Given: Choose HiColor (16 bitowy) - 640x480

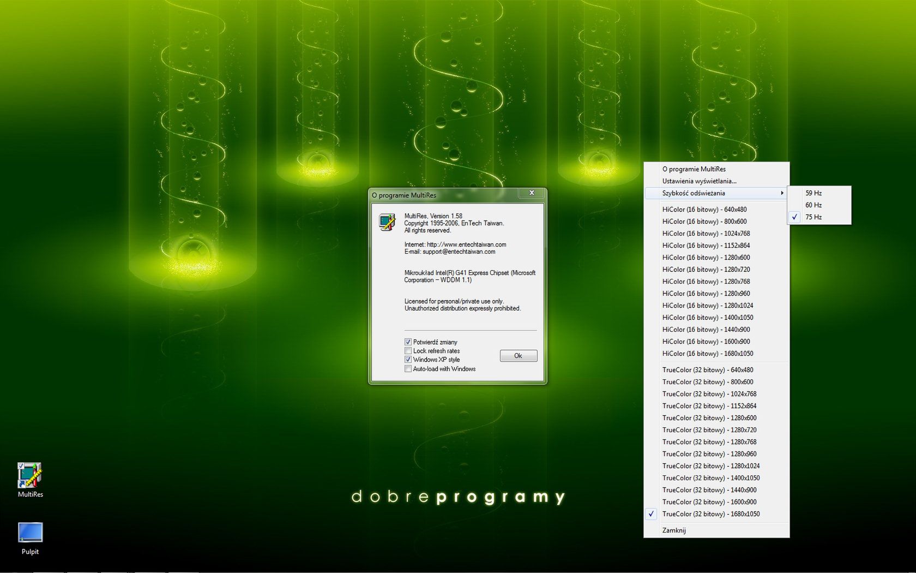Looking at the screenshot, I should point(716,210).
